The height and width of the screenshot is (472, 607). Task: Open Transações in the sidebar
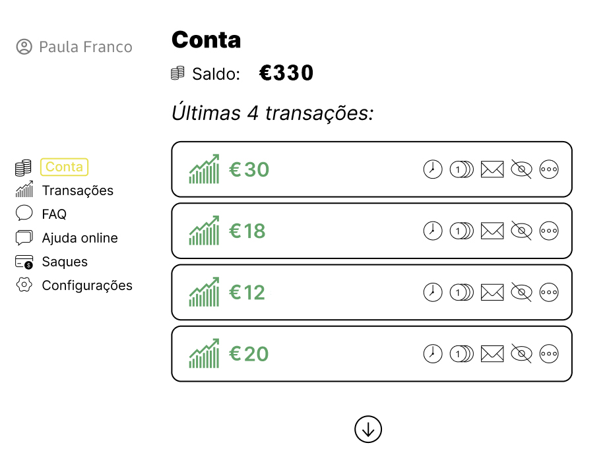pos(78,191)
